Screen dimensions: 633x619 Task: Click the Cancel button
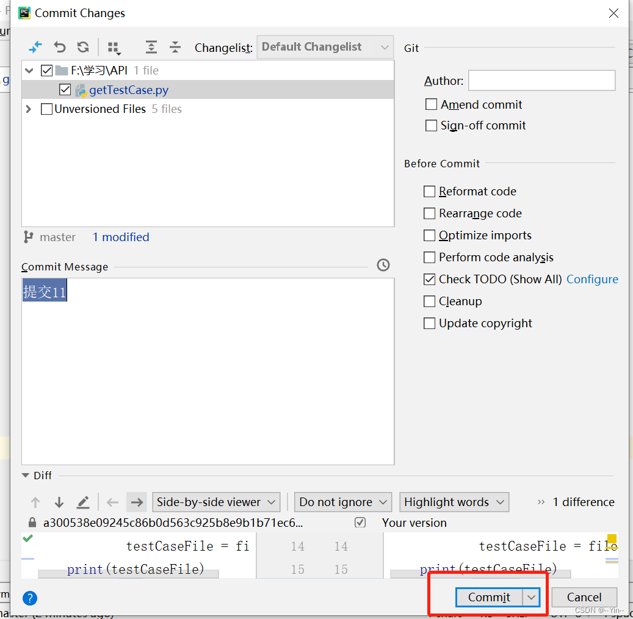[584, 597]
